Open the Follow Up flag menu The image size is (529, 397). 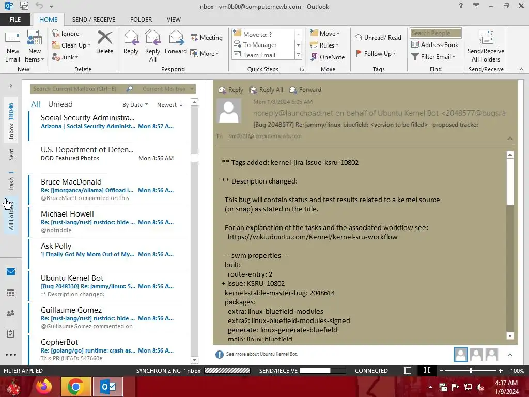pyautogui.click(x=376, y=53)
